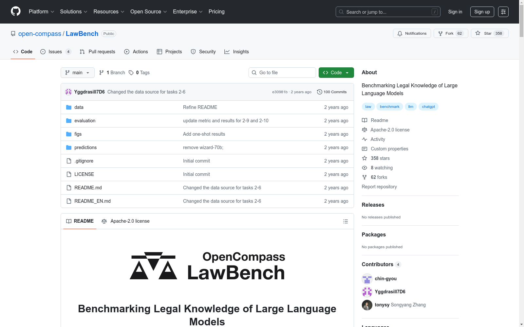The width and height of the screenshot is (524, 327).
Task: Click Sign in link
Action: 455,12
